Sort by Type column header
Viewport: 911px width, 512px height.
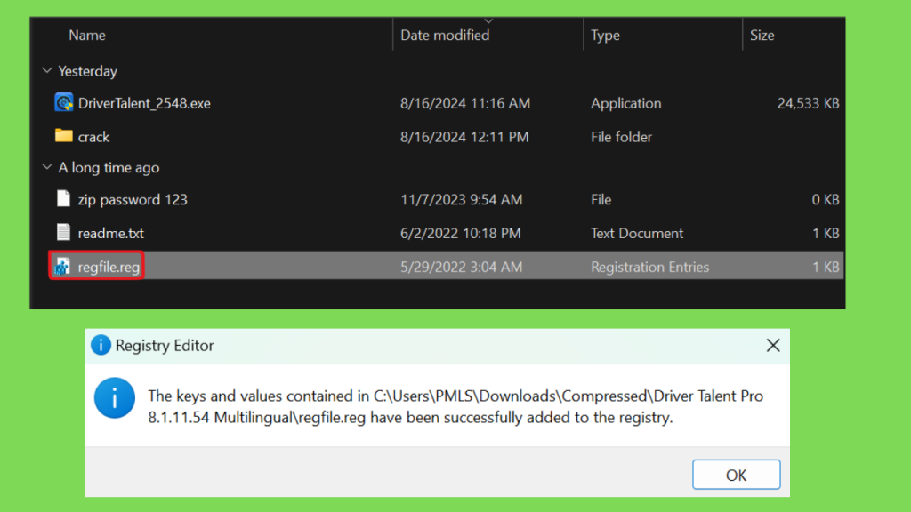(605, 35)
